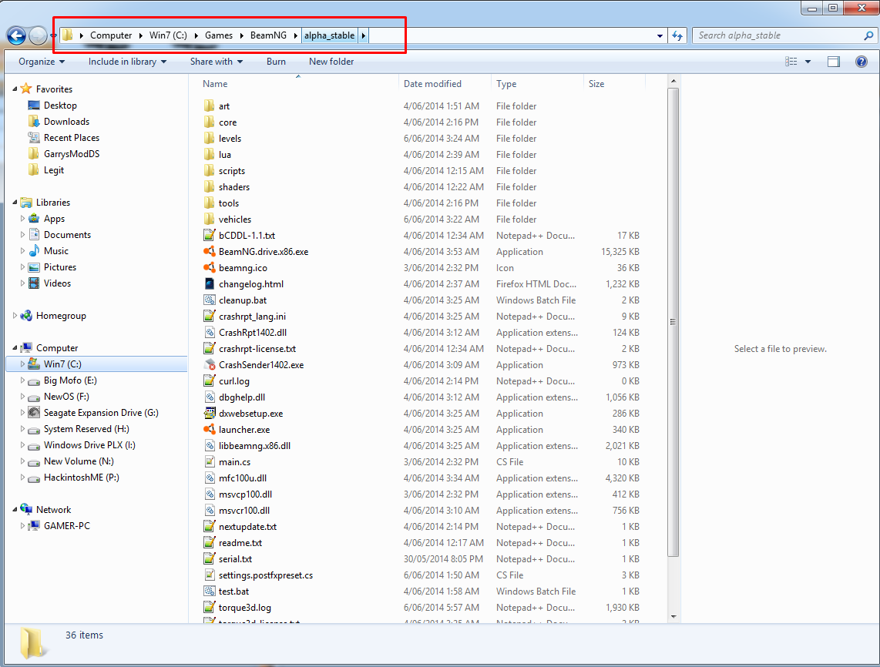Click the BeamNG.drive.x86.exe file icon
The height and width of the screenshot is (667, 880).
(210, 252)
